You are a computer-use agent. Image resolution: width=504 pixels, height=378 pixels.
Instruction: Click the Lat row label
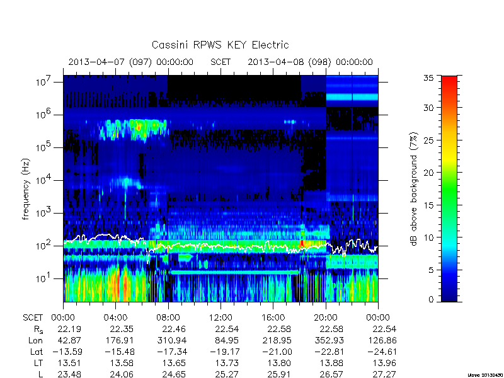point(37,352)
